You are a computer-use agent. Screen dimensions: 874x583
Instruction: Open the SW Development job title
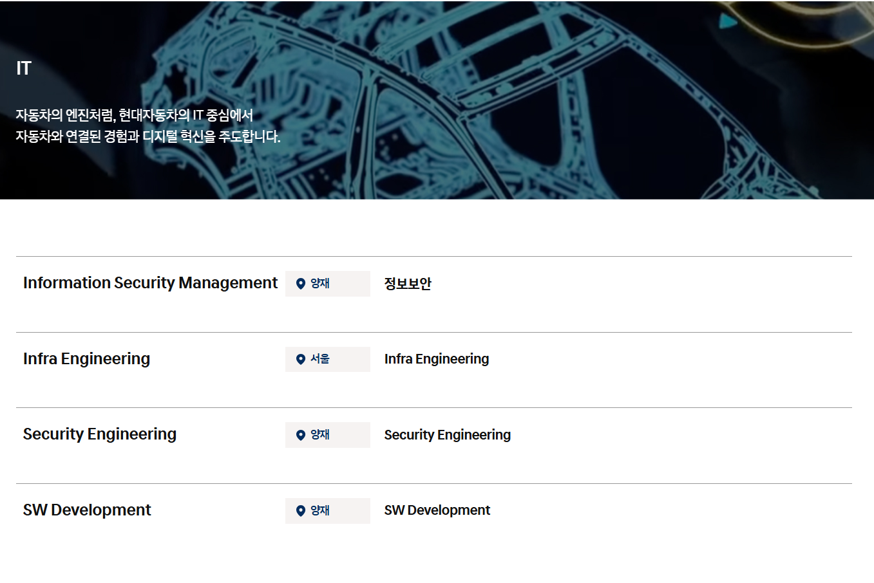coord(87,510)
